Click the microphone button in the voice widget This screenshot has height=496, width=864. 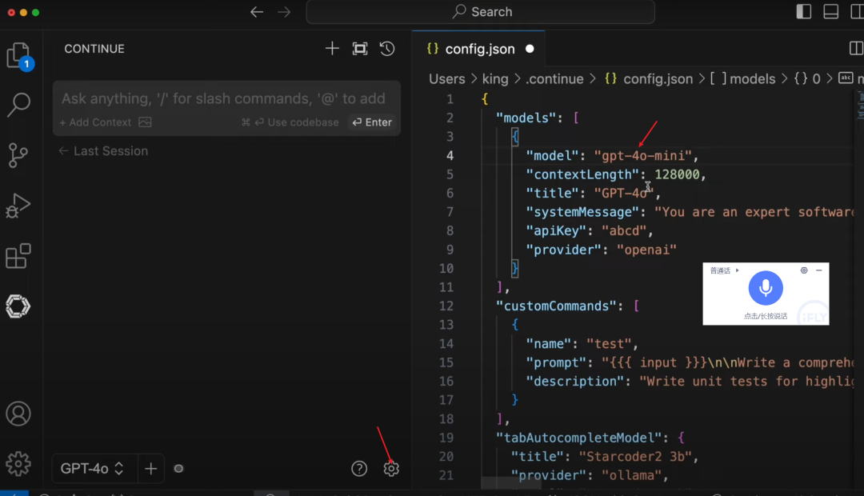pyautogui.click(x=766, y=288)
